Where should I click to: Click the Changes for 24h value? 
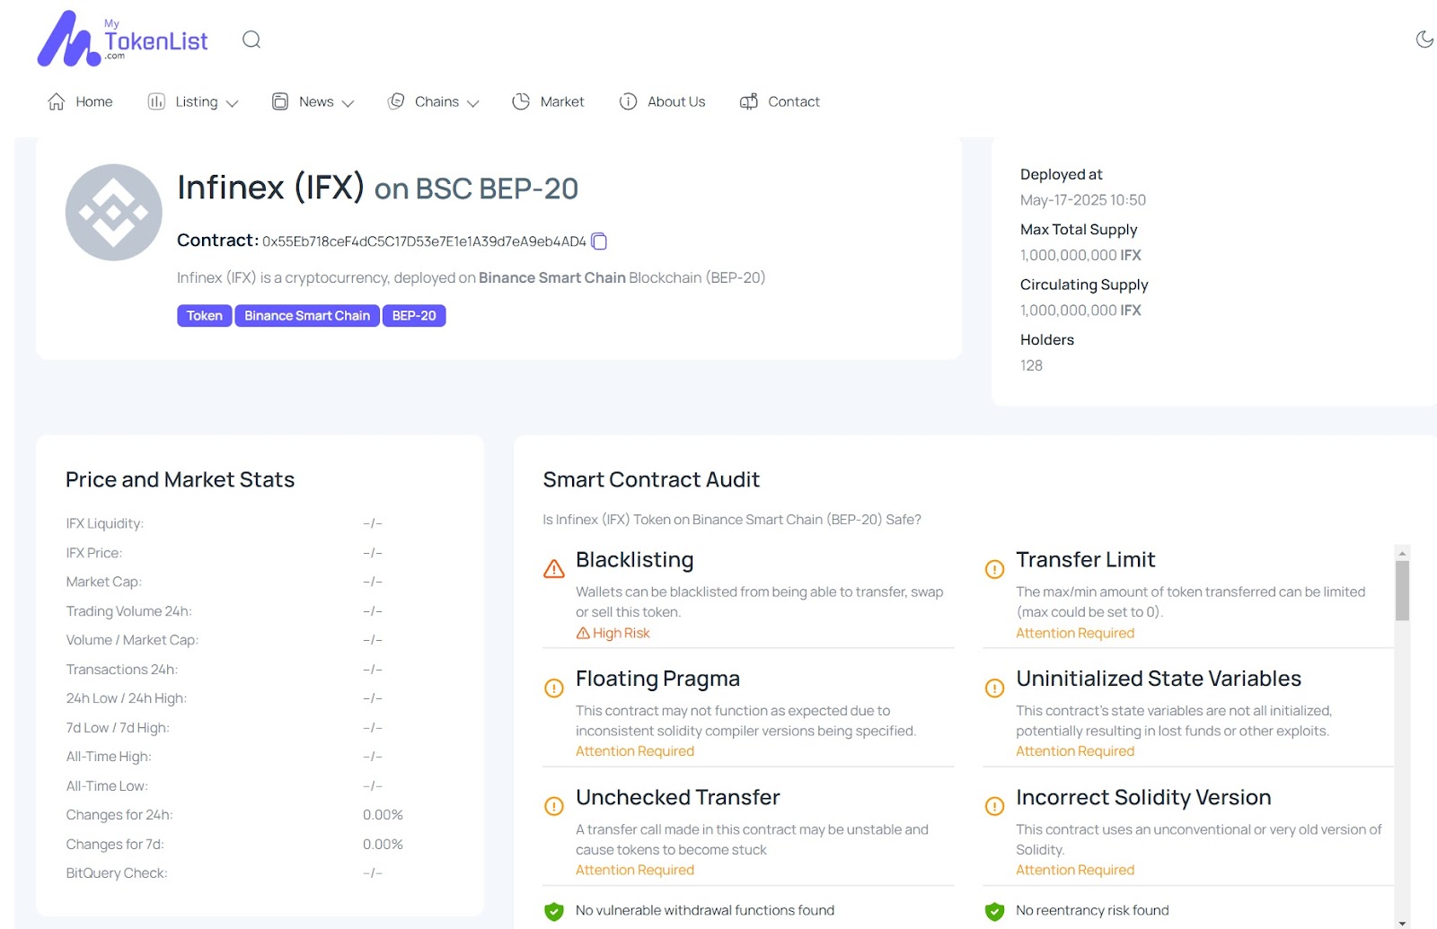click(x=383, y=815)
